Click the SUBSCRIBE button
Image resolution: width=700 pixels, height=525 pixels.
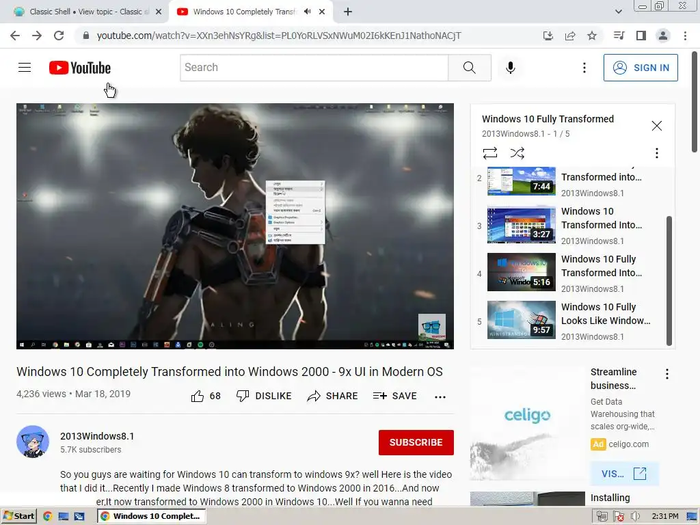coord(416,442)
